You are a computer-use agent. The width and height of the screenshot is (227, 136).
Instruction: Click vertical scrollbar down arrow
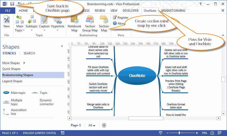click(223, 114)
